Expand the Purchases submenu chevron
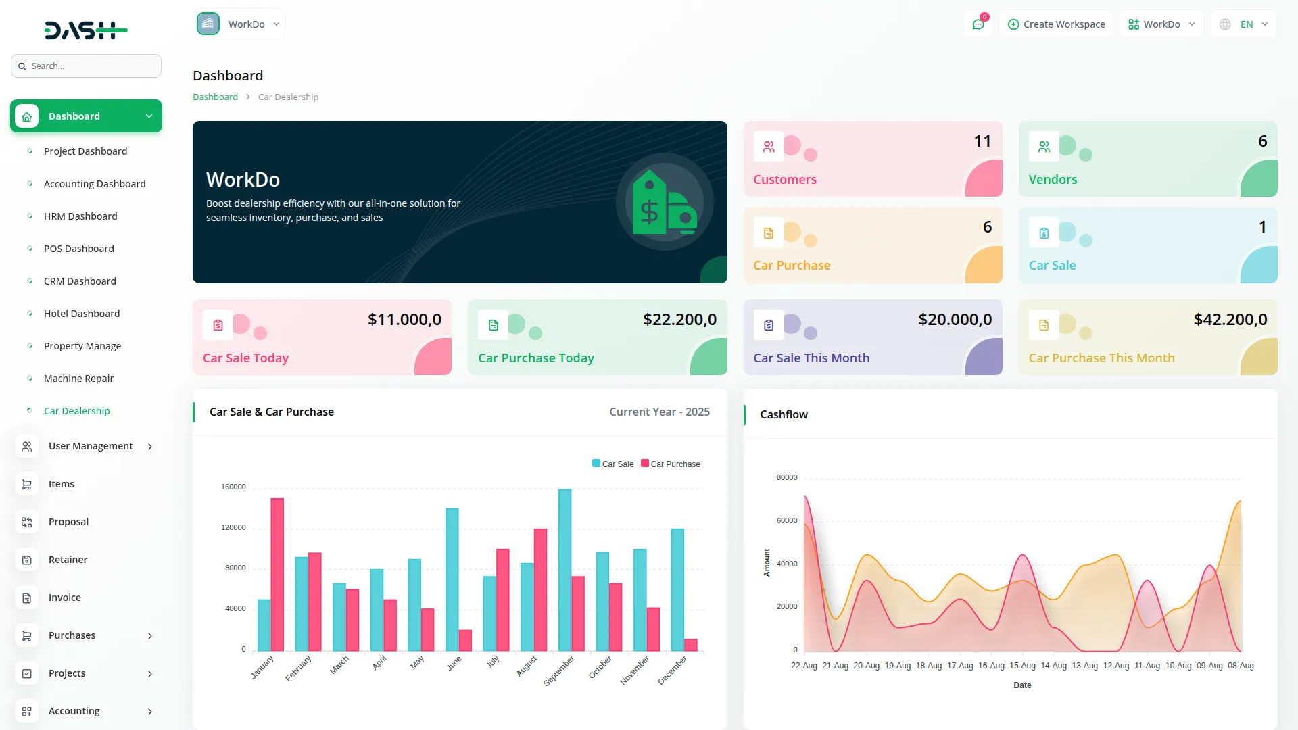This screenshot has width=1298, height=730. pos(150,635)
